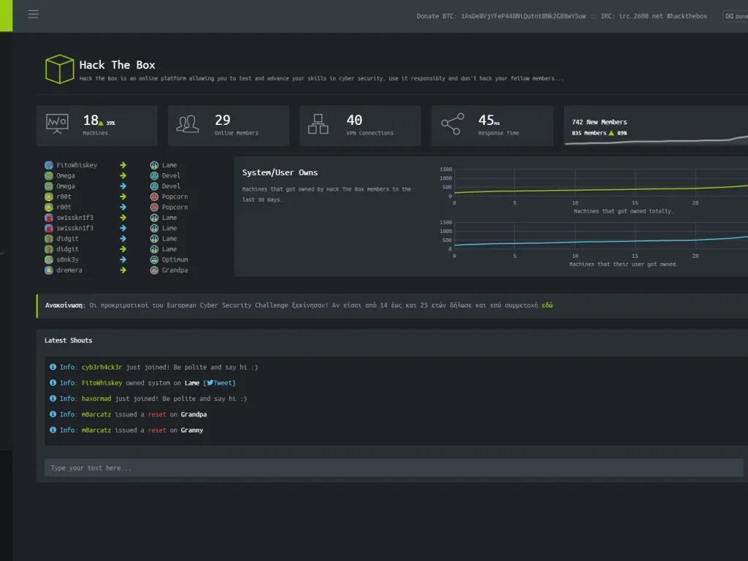Click the Donate button in top bar
Screen dimensions: 748x561
[736, 16]
